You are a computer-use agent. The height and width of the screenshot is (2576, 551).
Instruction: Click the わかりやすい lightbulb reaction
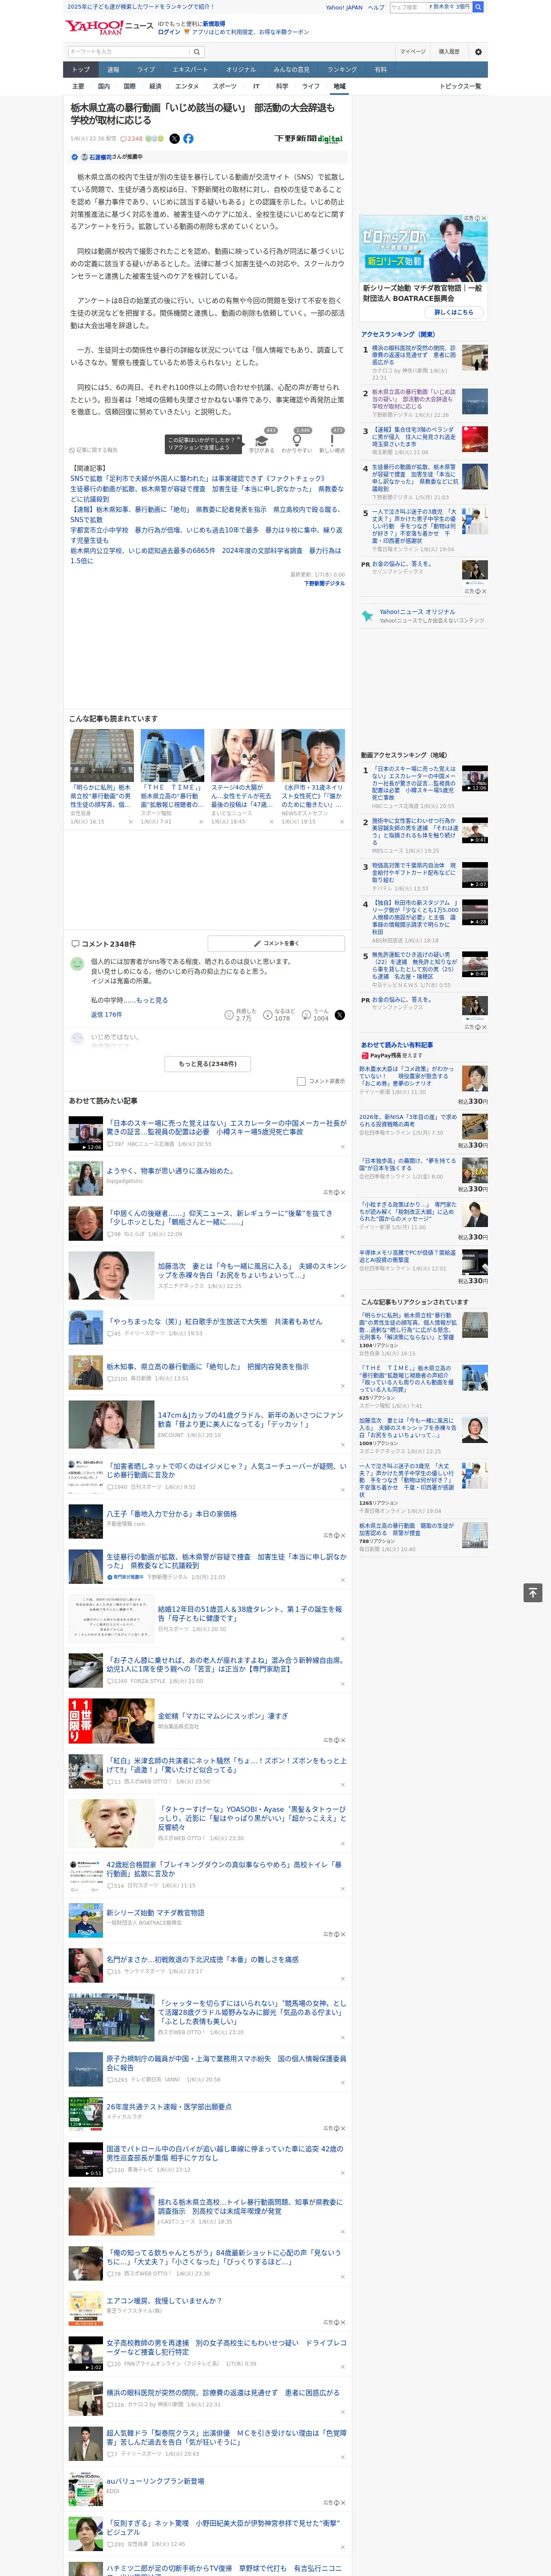(296, 441)
